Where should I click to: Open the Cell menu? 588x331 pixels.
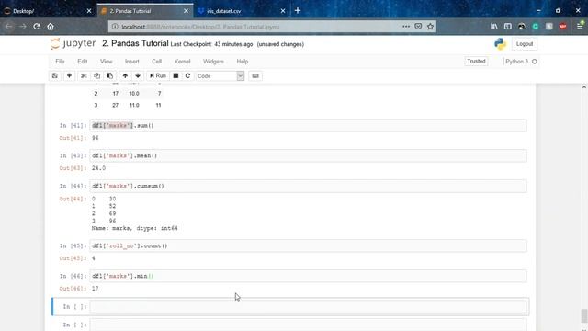157,62
